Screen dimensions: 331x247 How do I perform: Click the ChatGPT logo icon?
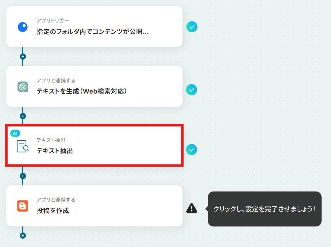tap(23, 87)
